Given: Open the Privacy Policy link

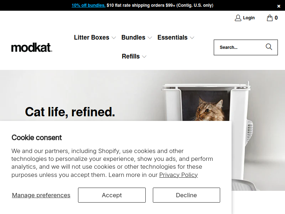Looking at the screenshot, I should 178,175.
